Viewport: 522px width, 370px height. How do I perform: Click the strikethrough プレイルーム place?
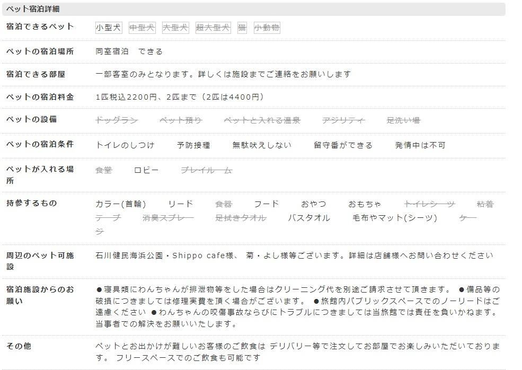pyautogui.click(x=206, y=170)
